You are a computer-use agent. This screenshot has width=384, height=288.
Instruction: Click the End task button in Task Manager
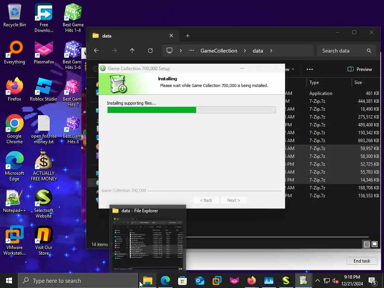(x=362, y=261)
